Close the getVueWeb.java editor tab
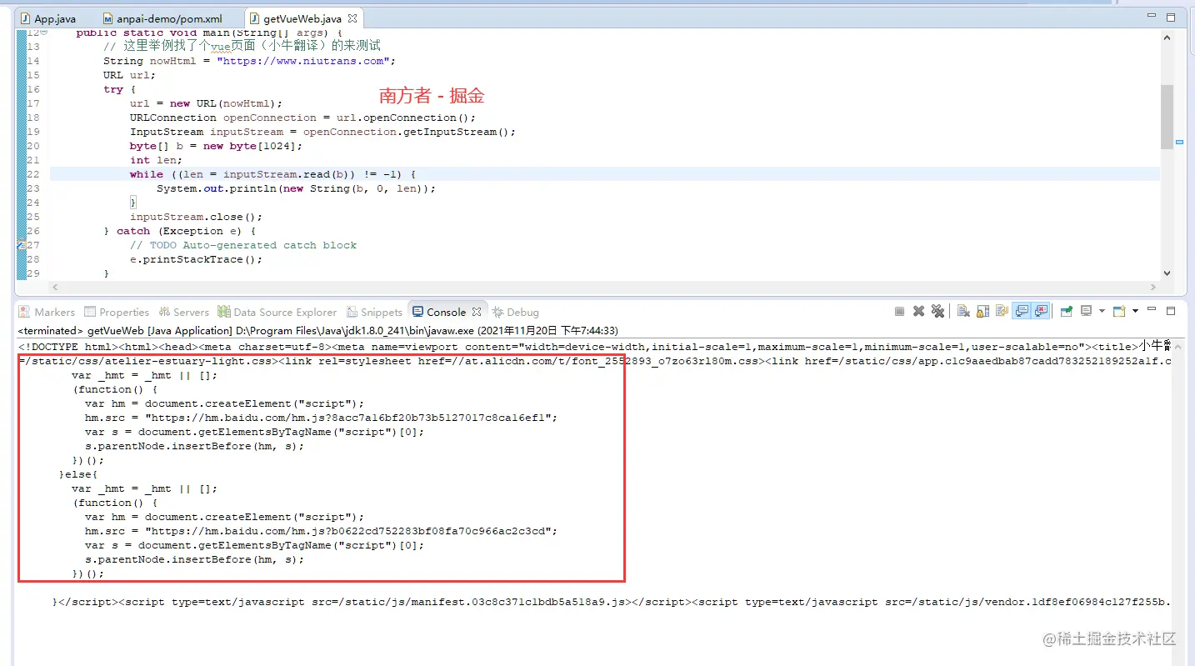Screen dimensions: 1195x666 coord(352,18)
